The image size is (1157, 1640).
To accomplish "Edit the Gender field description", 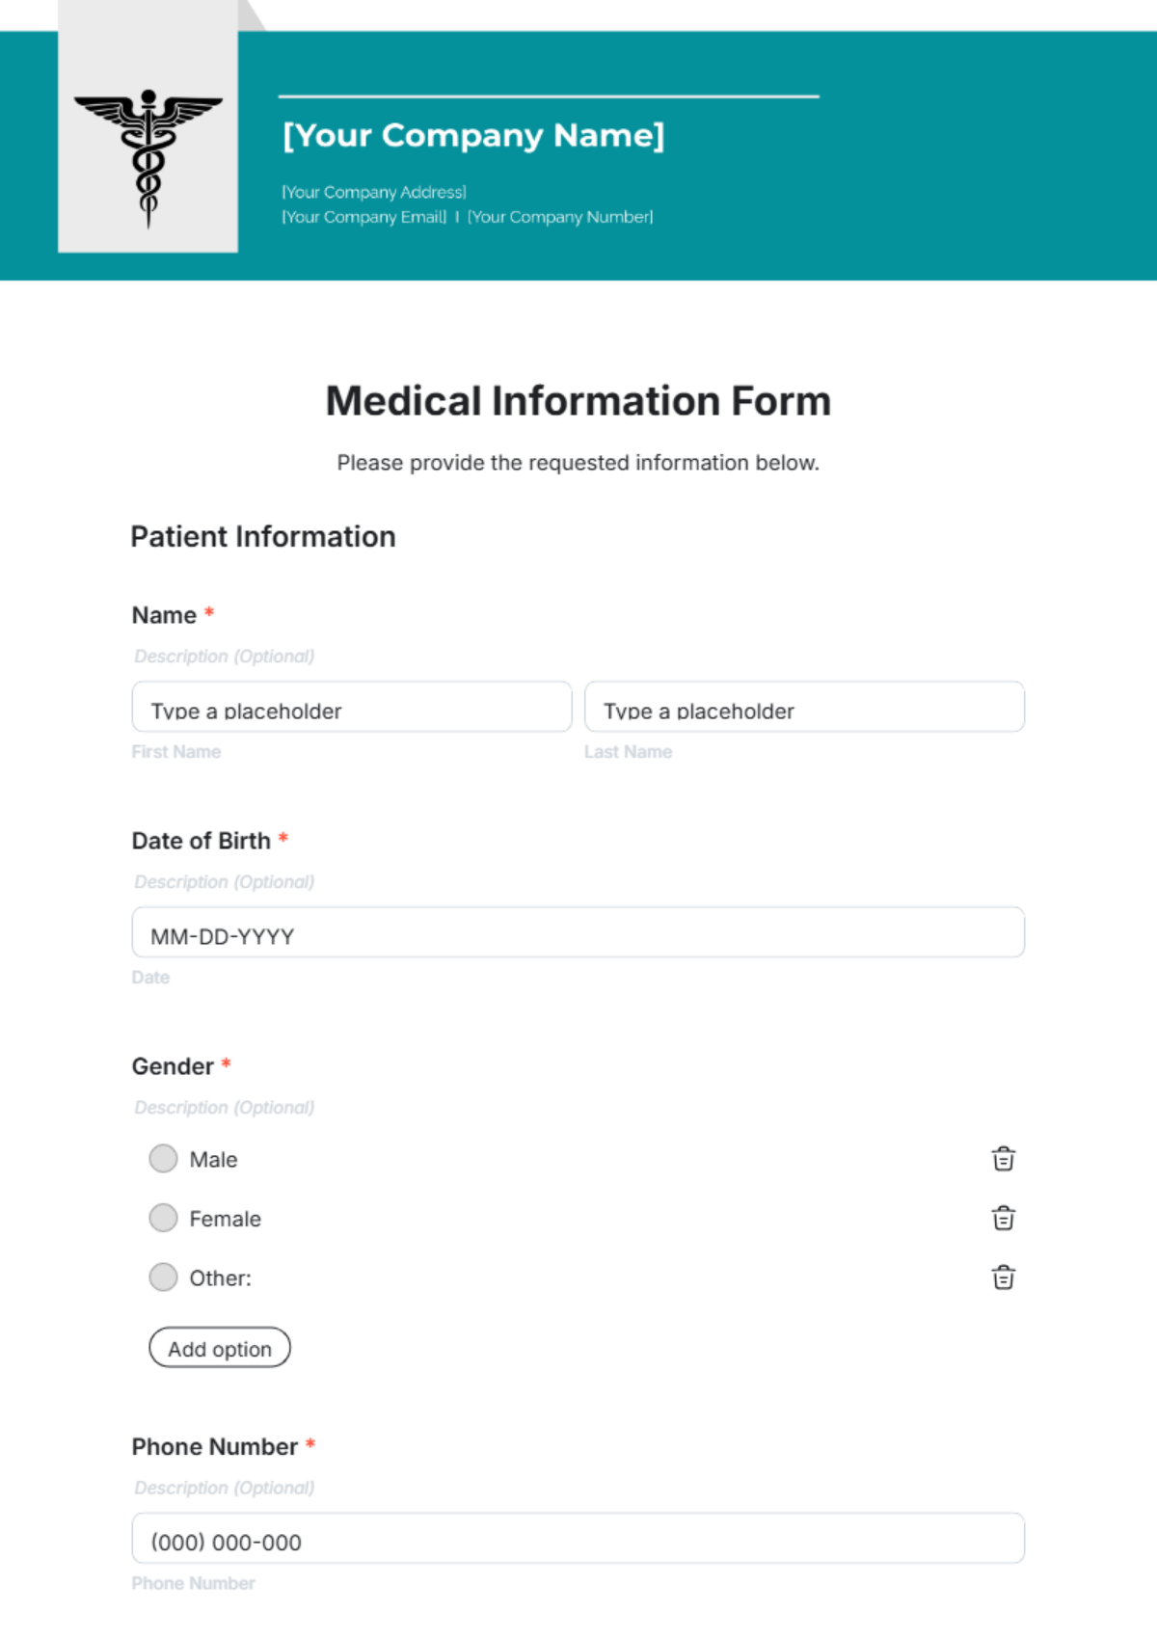I will point(224,1107).
